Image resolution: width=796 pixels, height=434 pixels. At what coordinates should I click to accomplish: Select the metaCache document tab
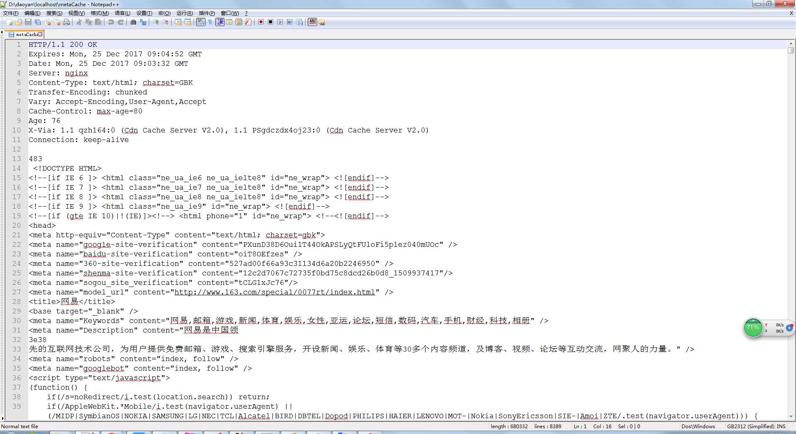point(24,34)
